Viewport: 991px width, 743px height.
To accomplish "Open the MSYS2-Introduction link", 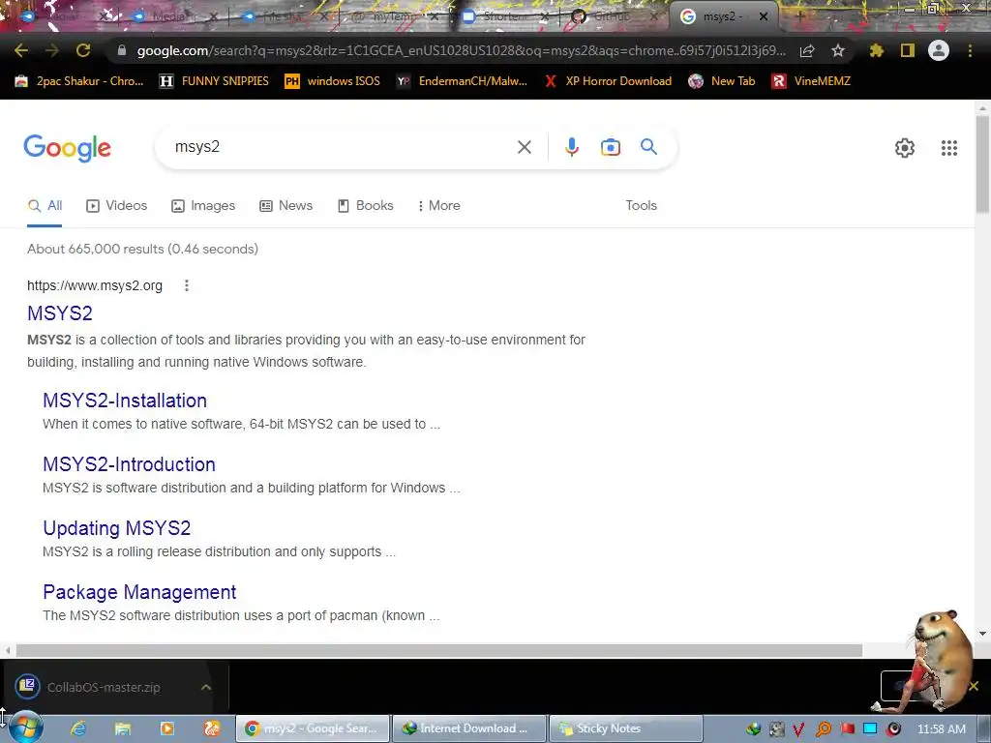I will click(130, 464).
